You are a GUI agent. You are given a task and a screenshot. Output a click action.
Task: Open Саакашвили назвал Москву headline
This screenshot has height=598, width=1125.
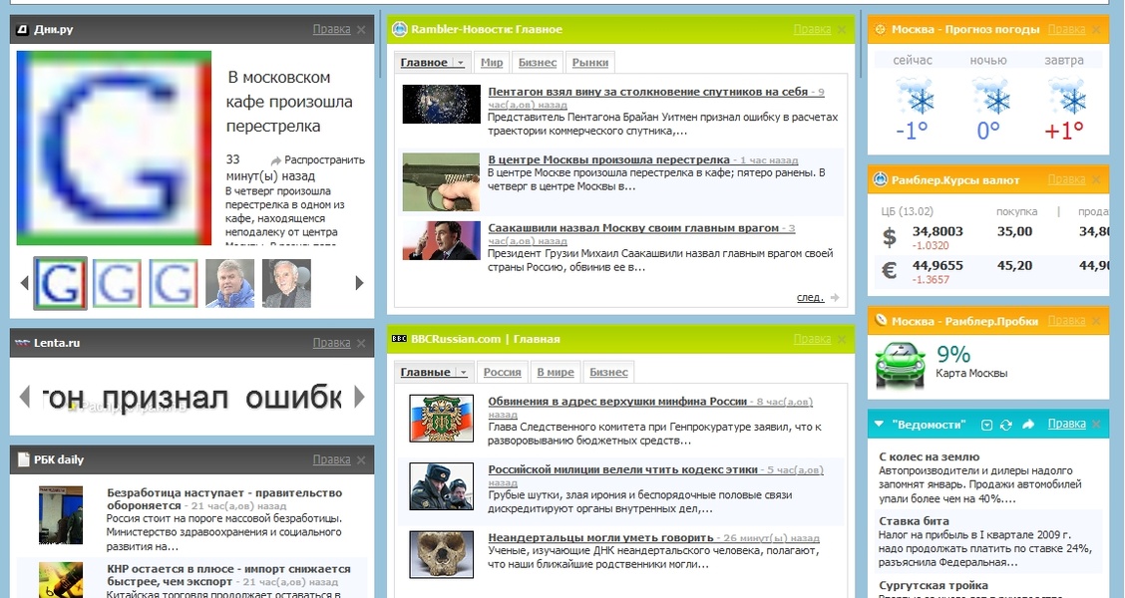pyautogui.click(x=633, y=228)
